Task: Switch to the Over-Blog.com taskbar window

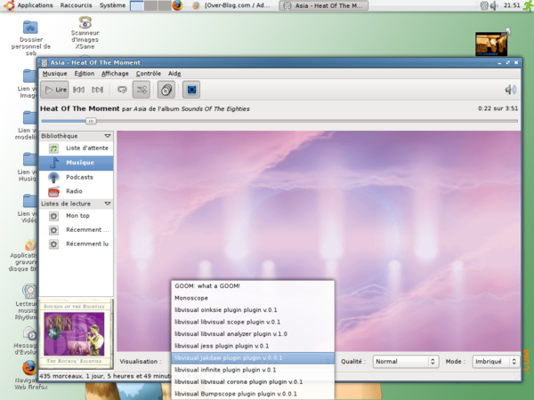Action: 231,6
